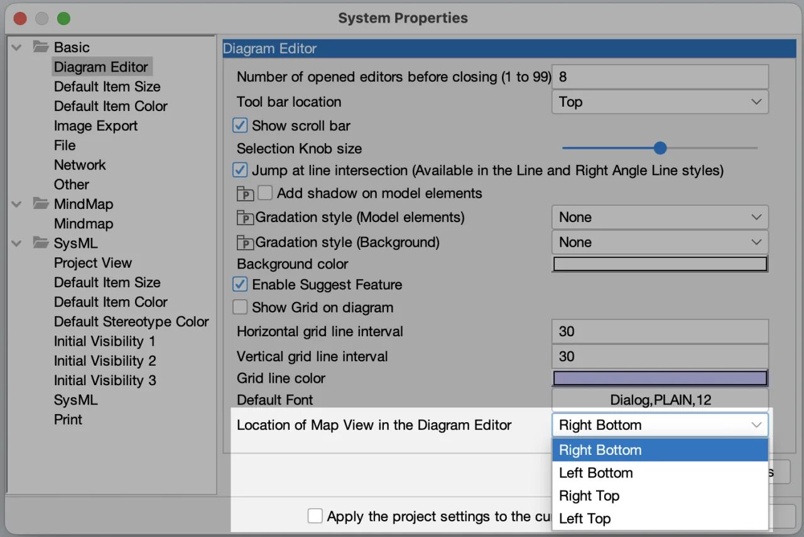The image size is (804, 537).
Task: Click the SysML folder icon in the tree
Action: click(x=41, y=243)
